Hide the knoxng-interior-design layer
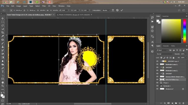This screenshot has height=105, width=188. (x=157, y=76)
